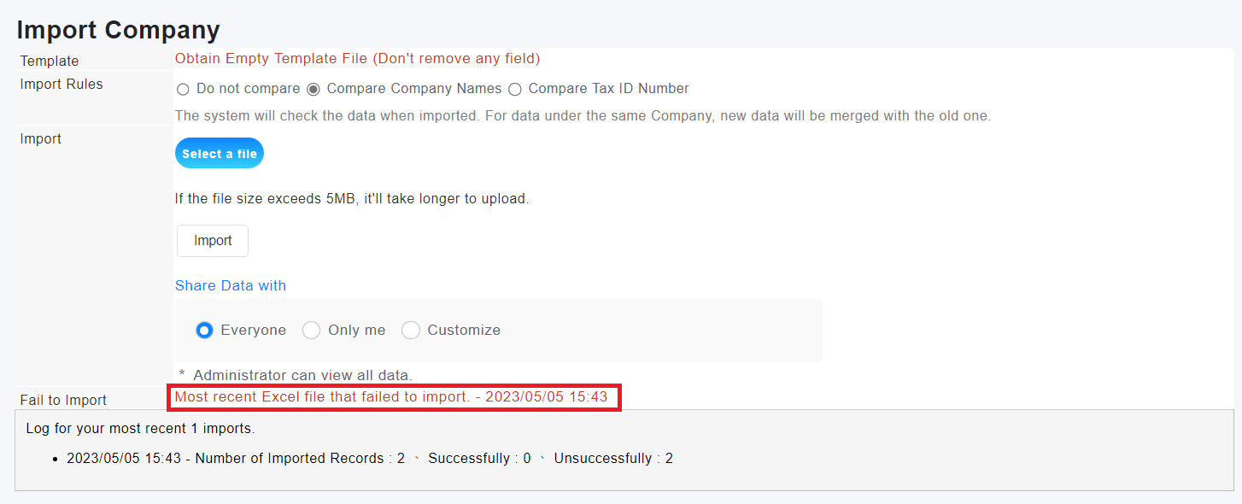This screenshot has height=504, width=1242.
Task: Click the Administrator can view all data note
Action: (x=296, y=374)
